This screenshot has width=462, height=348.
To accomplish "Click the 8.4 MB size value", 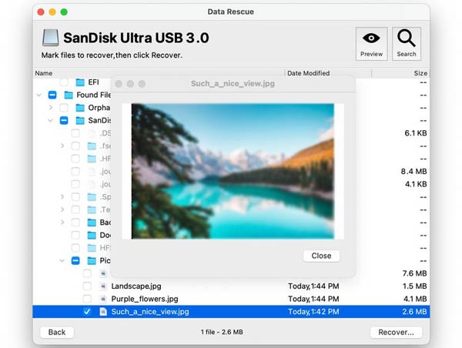I will coord(413,172).
